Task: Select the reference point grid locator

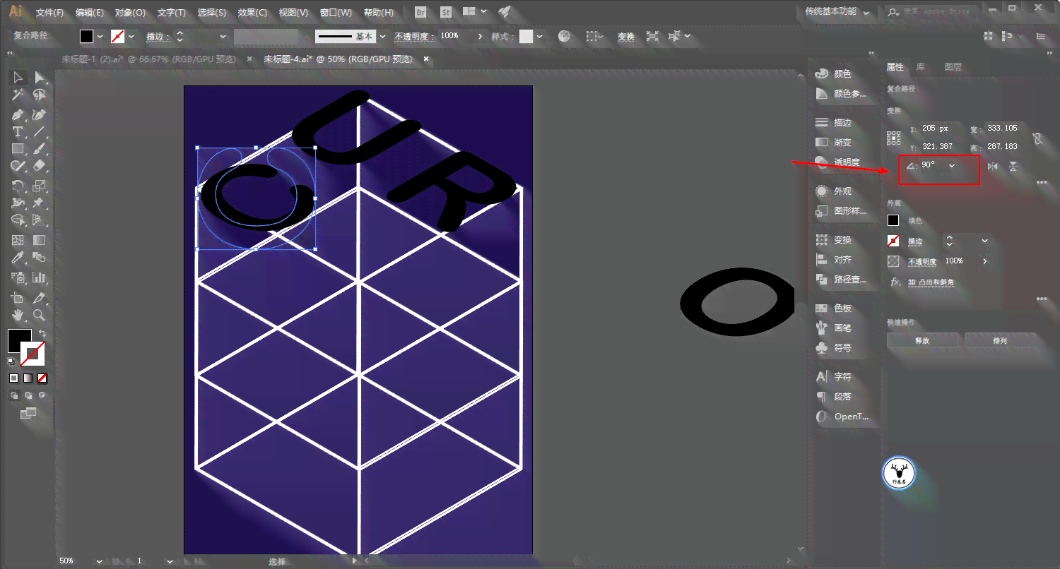Action: pos(894,138)
